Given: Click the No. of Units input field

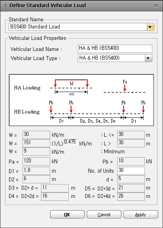Looking at the screenshot, I should [131, 171].
